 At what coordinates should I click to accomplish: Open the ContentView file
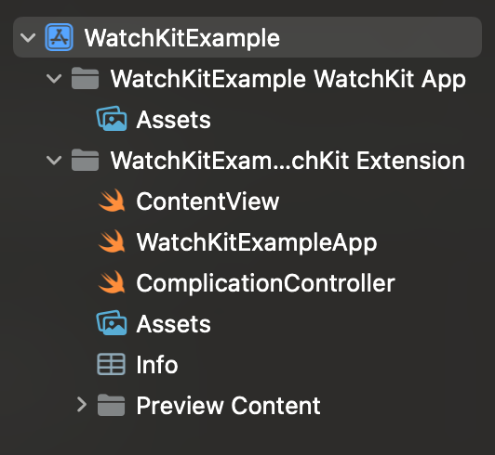pyautogui.click(x=207, y=201)
